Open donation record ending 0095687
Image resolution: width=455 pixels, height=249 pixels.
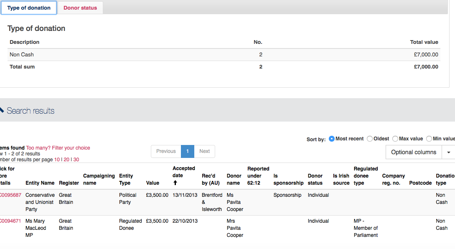[x=10, y=195]
